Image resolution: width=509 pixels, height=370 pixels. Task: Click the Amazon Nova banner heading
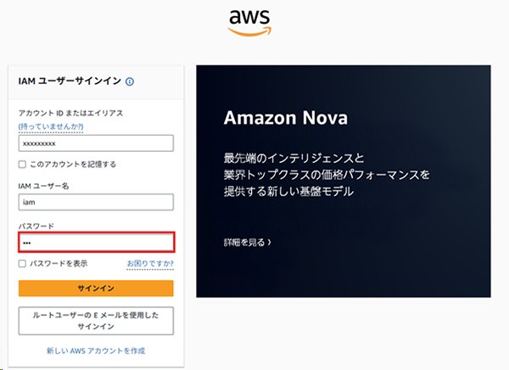click(286, 118)
